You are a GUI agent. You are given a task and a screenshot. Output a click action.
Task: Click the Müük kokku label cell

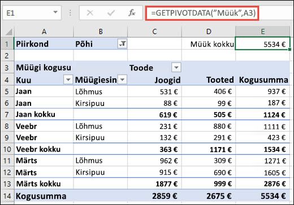tap(209, 44)
